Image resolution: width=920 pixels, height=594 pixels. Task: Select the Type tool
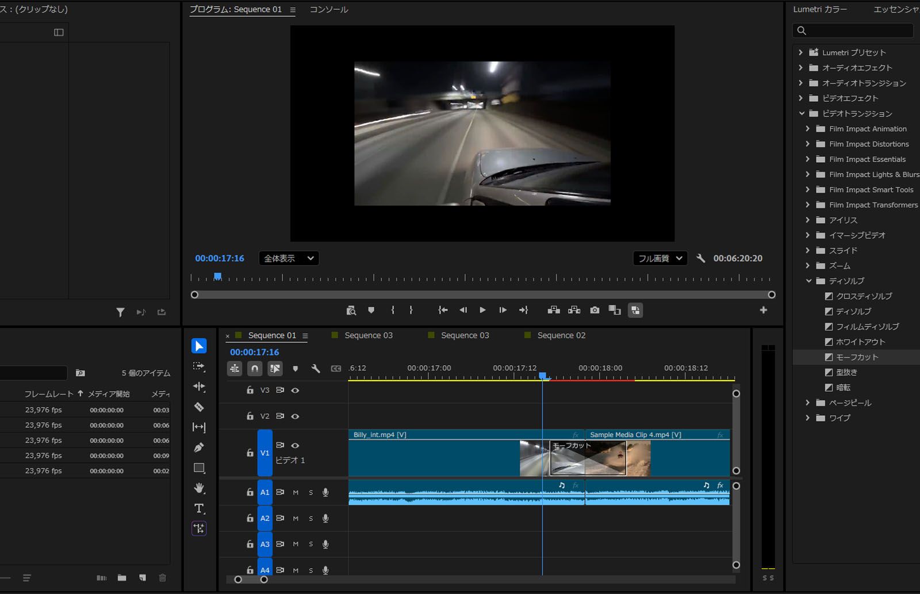pyautogui.click(x=199, y=508)
